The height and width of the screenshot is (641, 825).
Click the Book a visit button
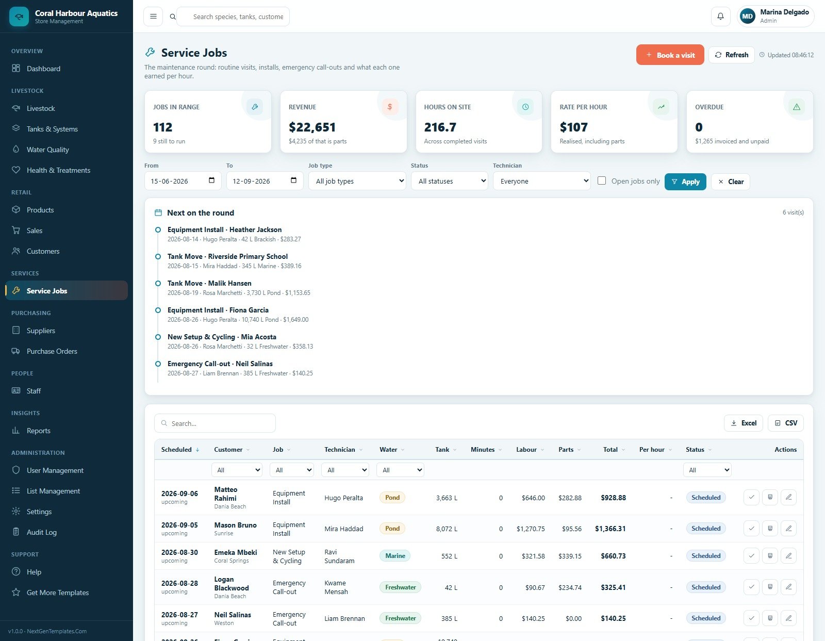point(670,55)
